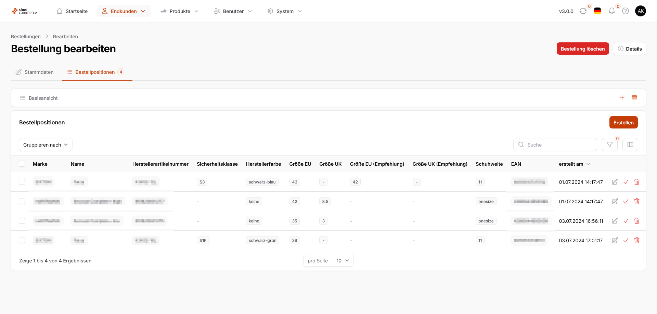Confirm the size 35 row with checkmark icon
The width and height of the screenshot is (657, 314).
pos(626,221)
